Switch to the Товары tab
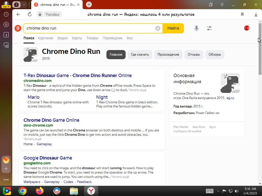This screenshot has height=196, width=262. tap(92, 38)
